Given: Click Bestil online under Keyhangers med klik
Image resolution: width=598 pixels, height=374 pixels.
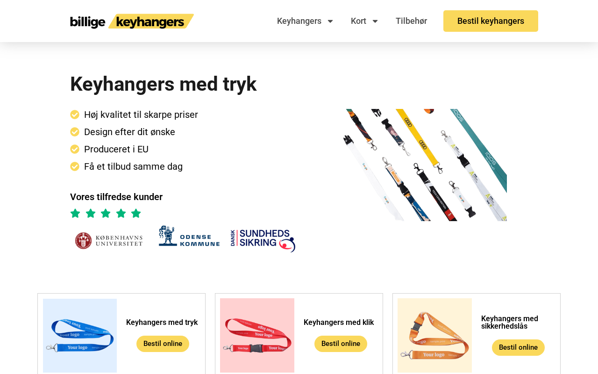Looking at the screenshot, I should [341, 344].
